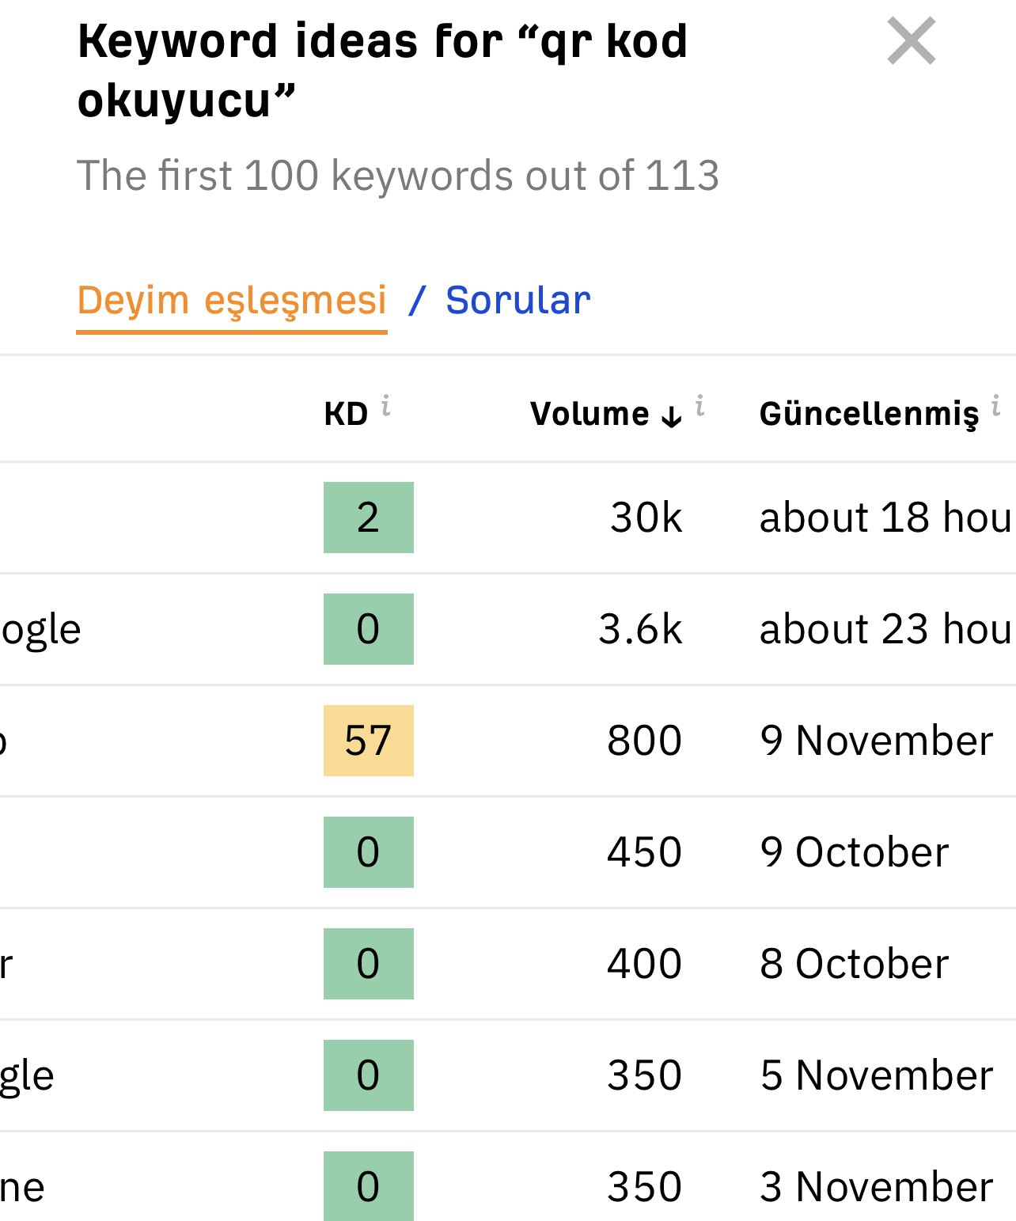The width and height of the screenshot is (1016, 1221).
Task: Open Volume column info icon
Action: (700, 405)
